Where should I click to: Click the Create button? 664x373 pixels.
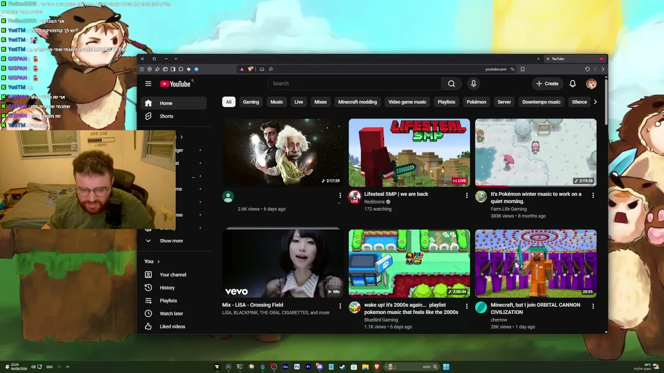pos(547,83)
